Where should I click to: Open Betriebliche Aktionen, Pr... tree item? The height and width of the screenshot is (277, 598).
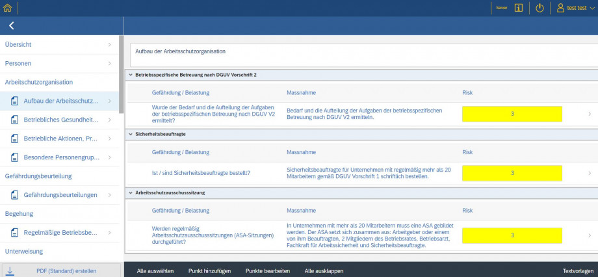tap(60, 138)
